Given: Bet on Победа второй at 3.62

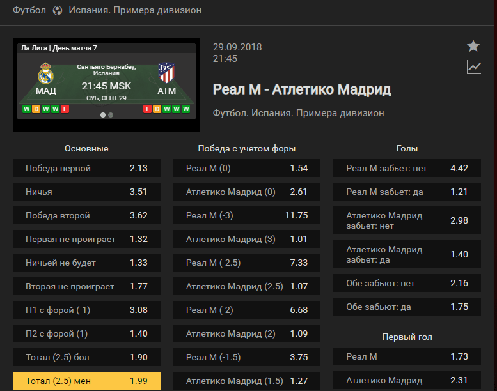Looking at the screenshot, I should tap(86, 215).
